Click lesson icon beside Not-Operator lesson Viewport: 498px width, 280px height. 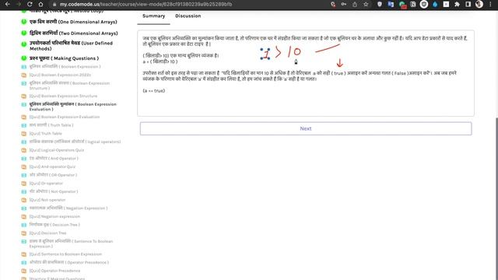point(24,191)
